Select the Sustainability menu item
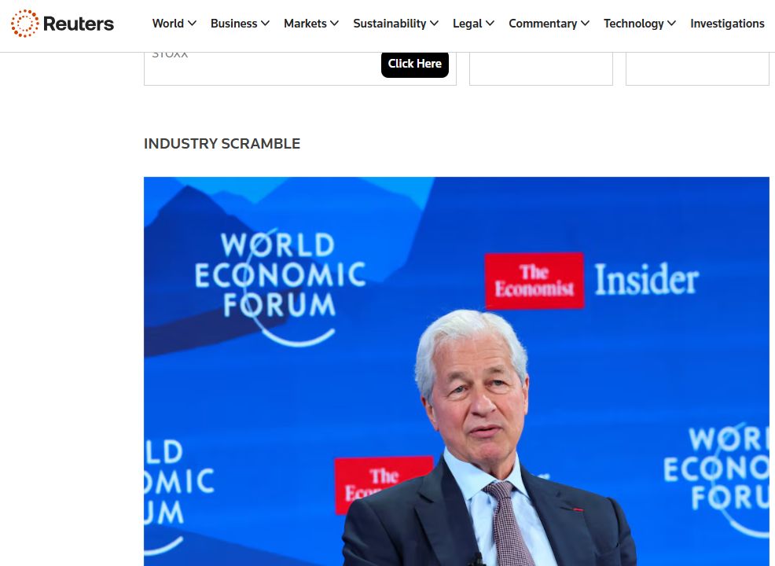This screenshot has width=775, height=566. coord(390,24)
